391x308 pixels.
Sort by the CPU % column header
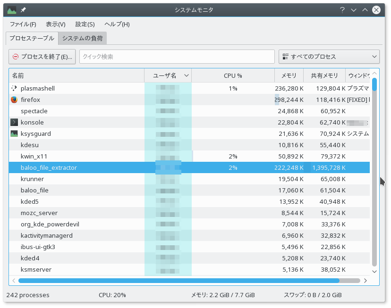point(233,75)
